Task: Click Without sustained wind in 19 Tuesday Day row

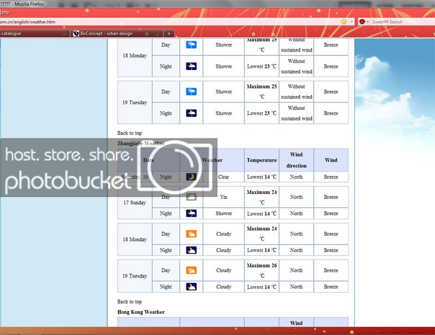Action: pos(296,92)
